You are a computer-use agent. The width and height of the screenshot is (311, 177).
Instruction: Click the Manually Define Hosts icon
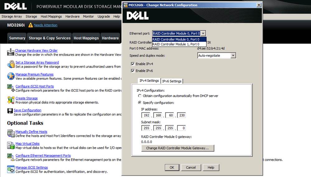(11, 133)
